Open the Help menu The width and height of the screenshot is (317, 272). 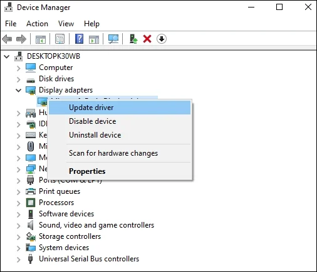(91, 24)
